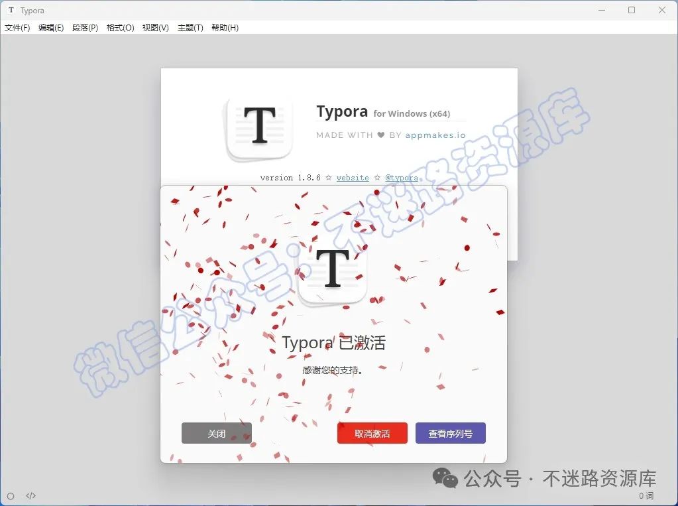Open the 帮助(H) menu
The height and width of the screenshot is (506, 678).
click(225, 28)
